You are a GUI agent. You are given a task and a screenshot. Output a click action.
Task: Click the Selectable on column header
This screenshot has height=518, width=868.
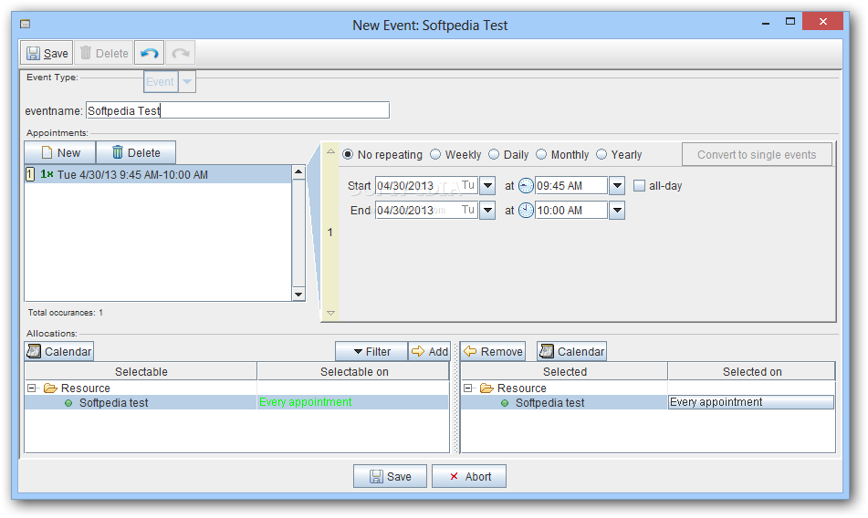(x=354, y=371)
